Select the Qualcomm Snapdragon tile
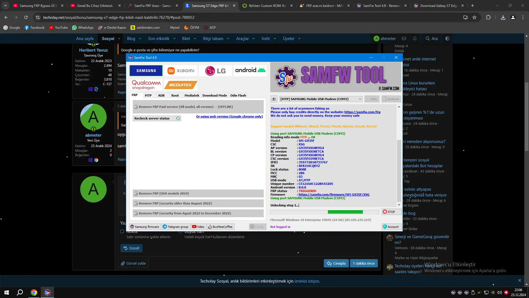This screenshot has height=298, width=529. [x=146, y=85]
